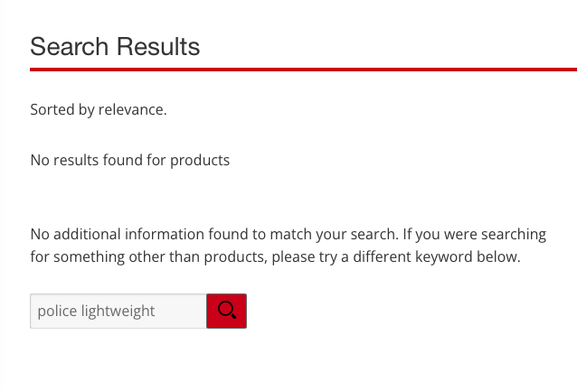Screen dimensions: 577x391
Task: Click the 'No additional information found' paragraph
Action: coord(288,245)
